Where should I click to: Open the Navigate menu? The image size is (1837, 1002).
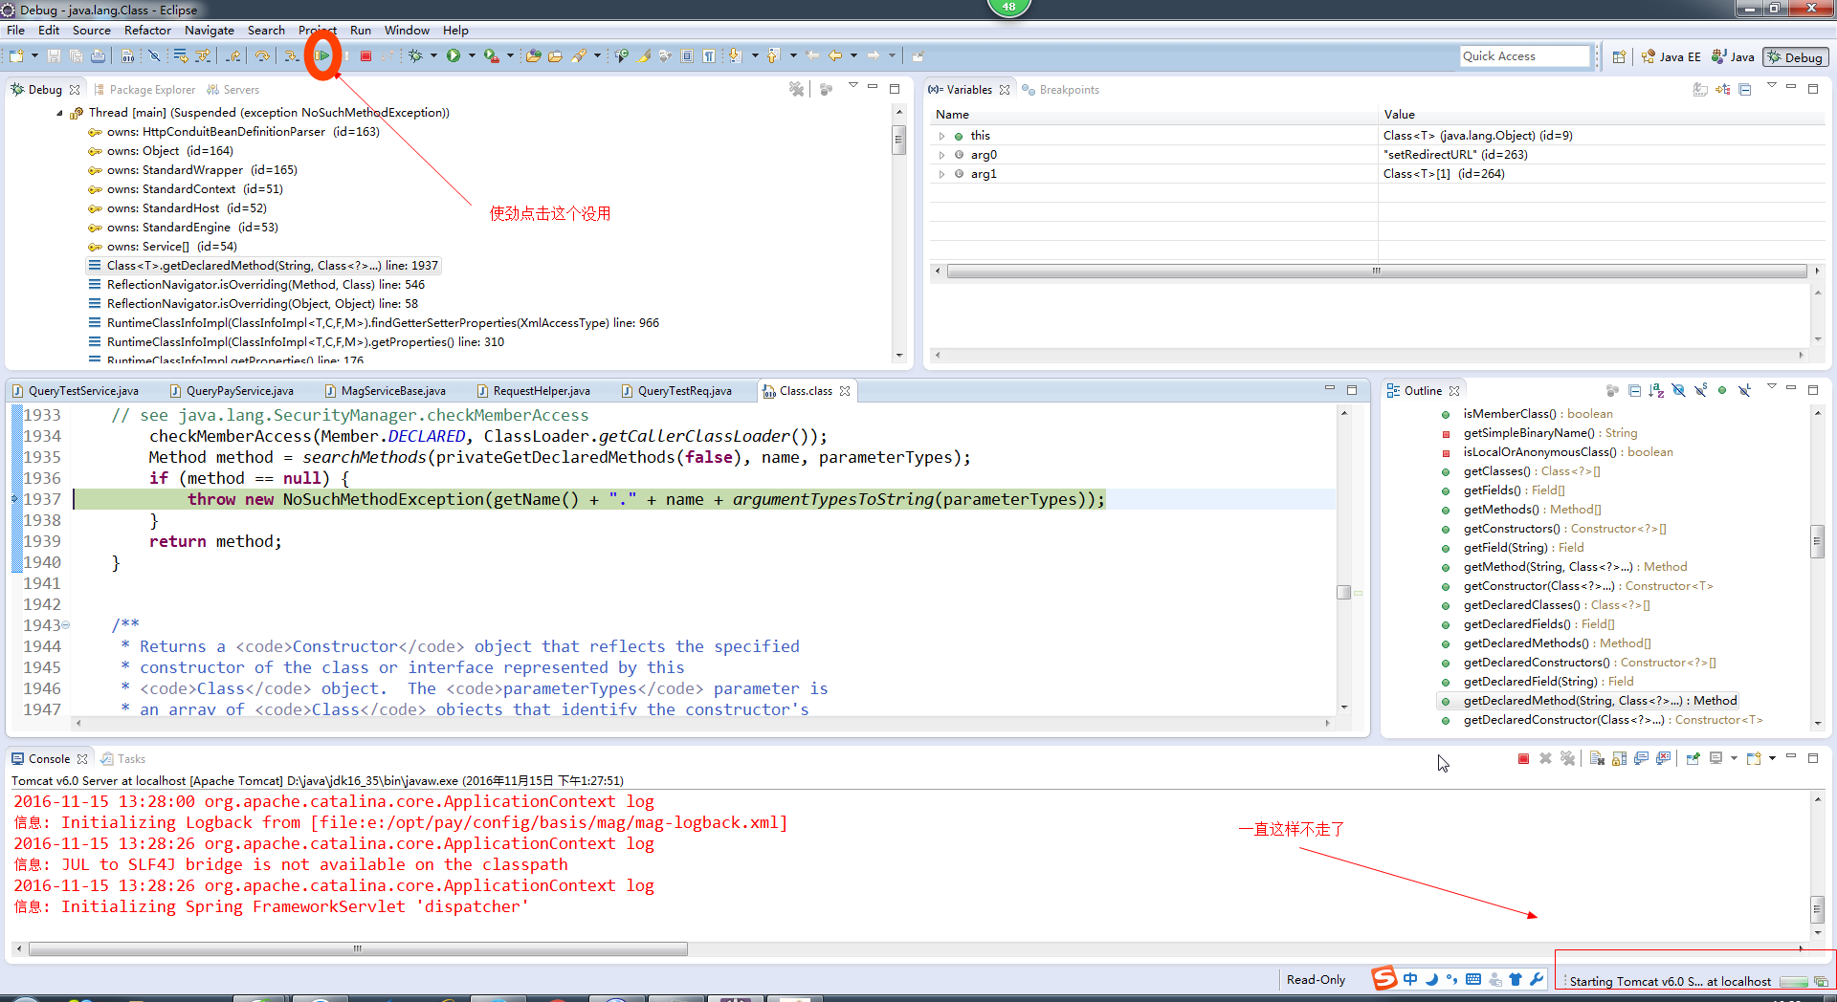210,31
